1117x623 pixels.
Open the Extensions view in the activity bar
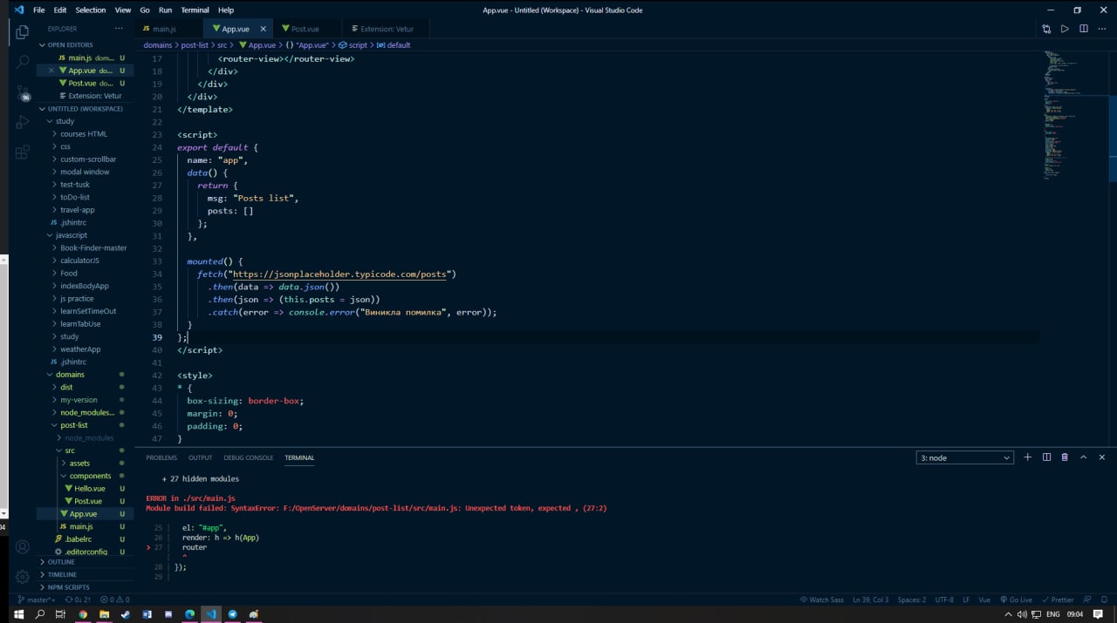pos(23,152)
